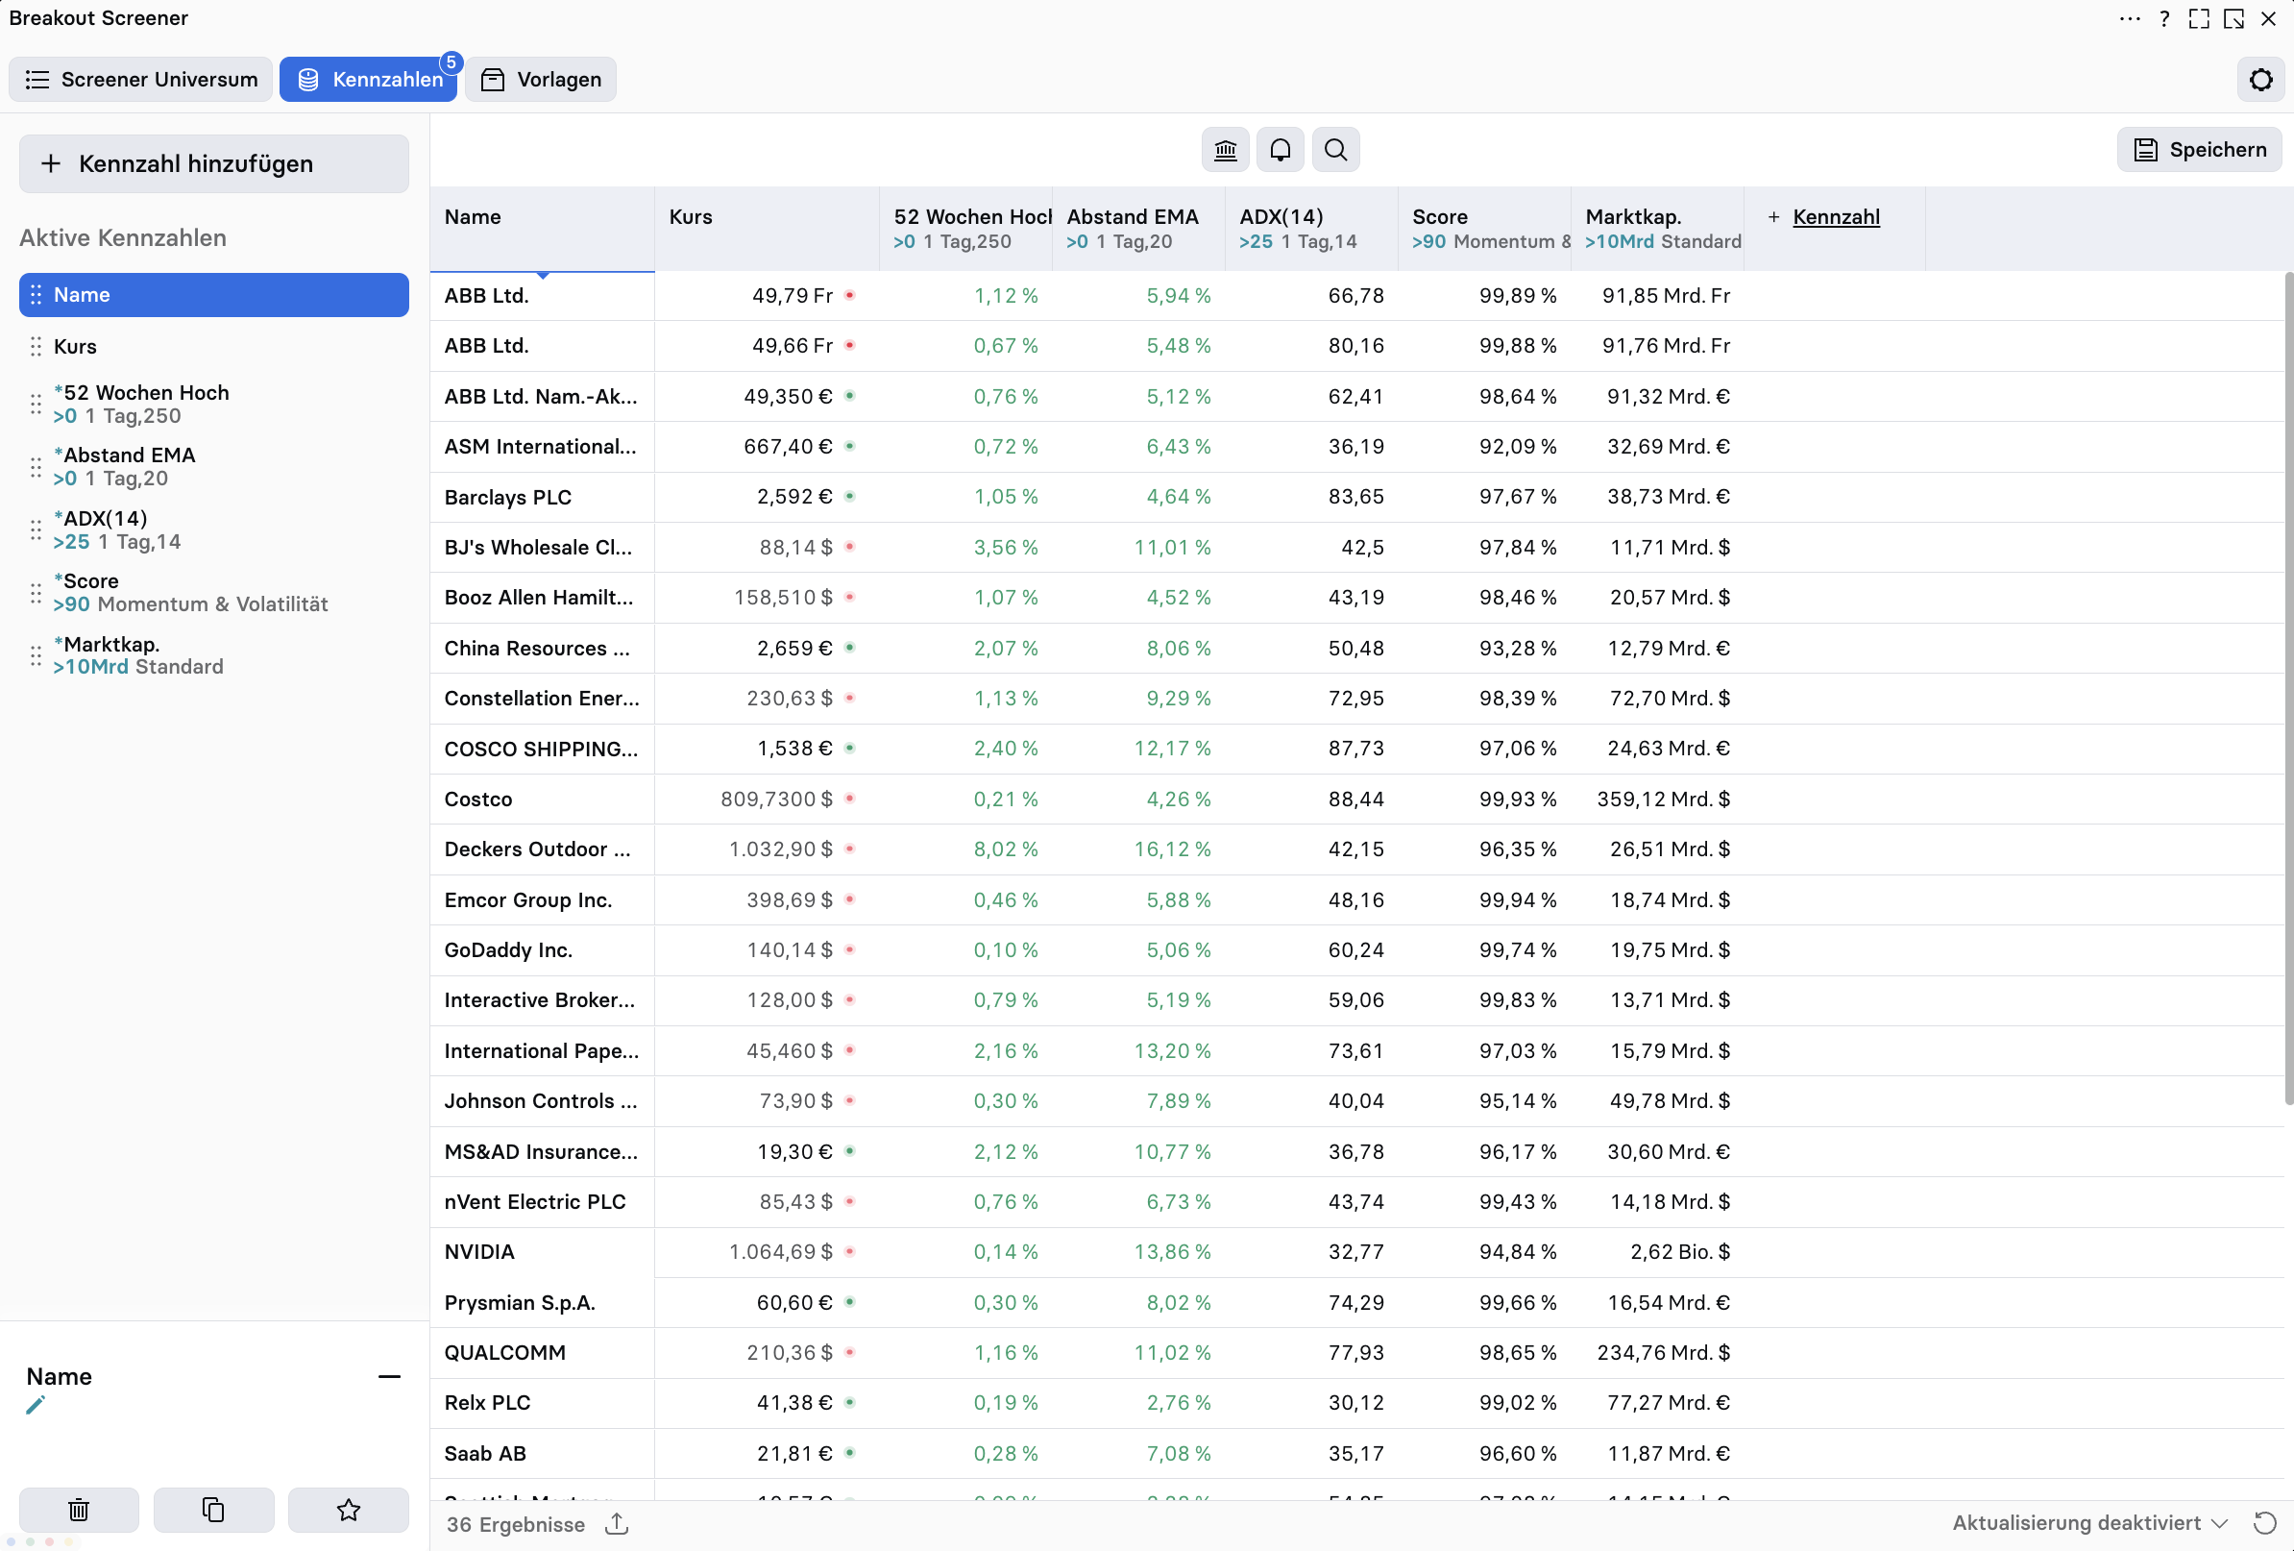Switch to the Vorlagen tab
Screen dimensions: 2294x1551
[x=540, y=79]
